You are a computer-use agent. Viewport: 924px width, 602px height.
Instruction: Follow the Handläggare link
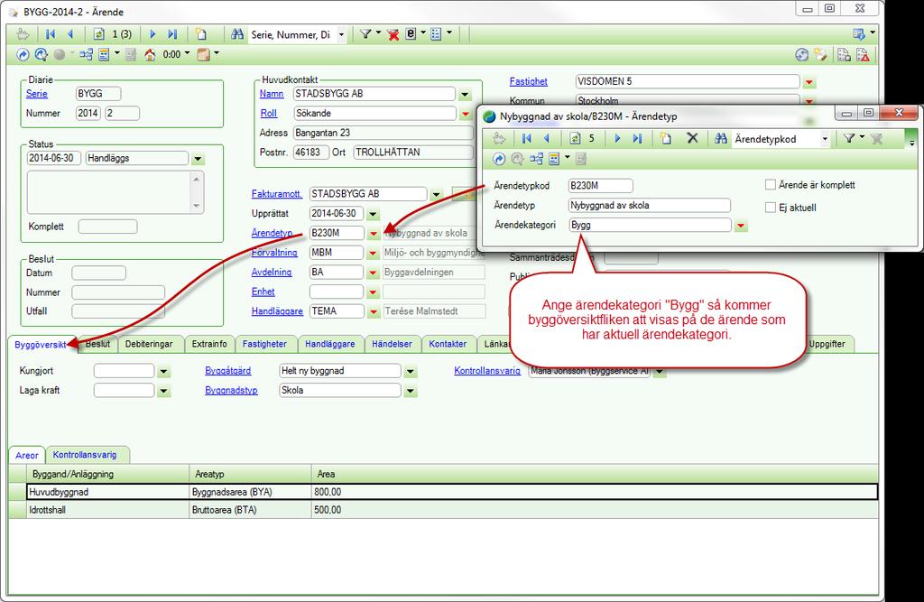coord(277,310)
